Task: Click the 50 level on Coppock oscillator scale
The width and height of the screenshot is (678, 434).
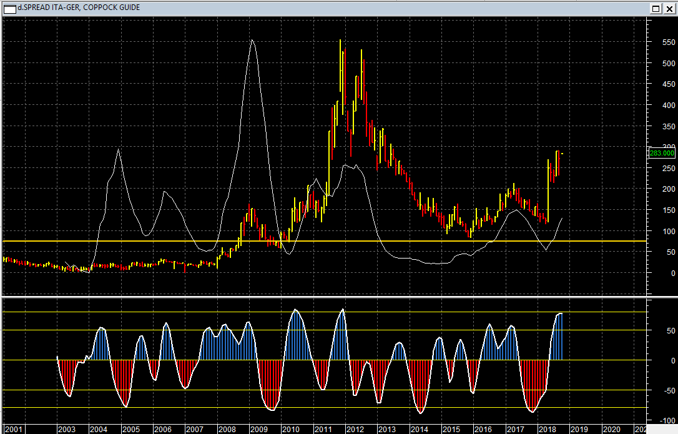Action: click(x=671, y=330)
